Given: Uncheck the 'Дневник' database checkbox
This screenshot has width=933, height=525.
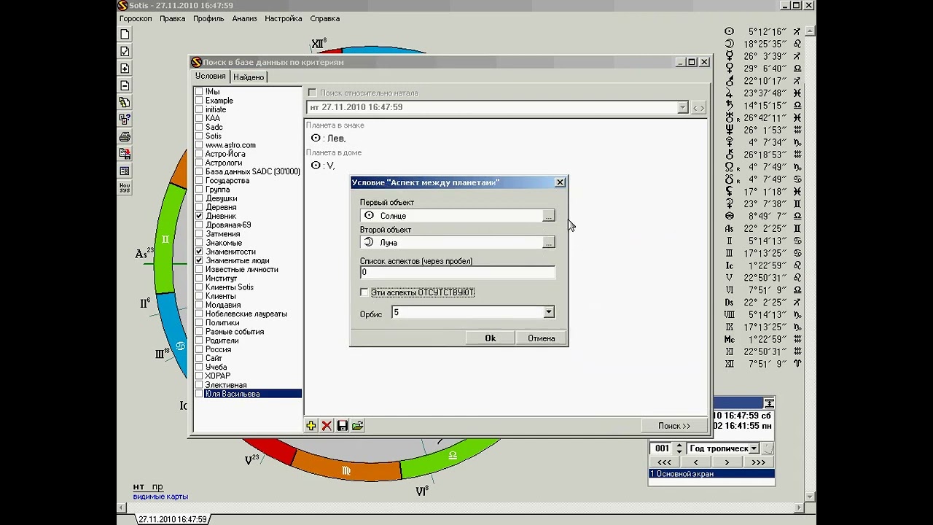Looking at the screenshot, I should coord(199,217).
